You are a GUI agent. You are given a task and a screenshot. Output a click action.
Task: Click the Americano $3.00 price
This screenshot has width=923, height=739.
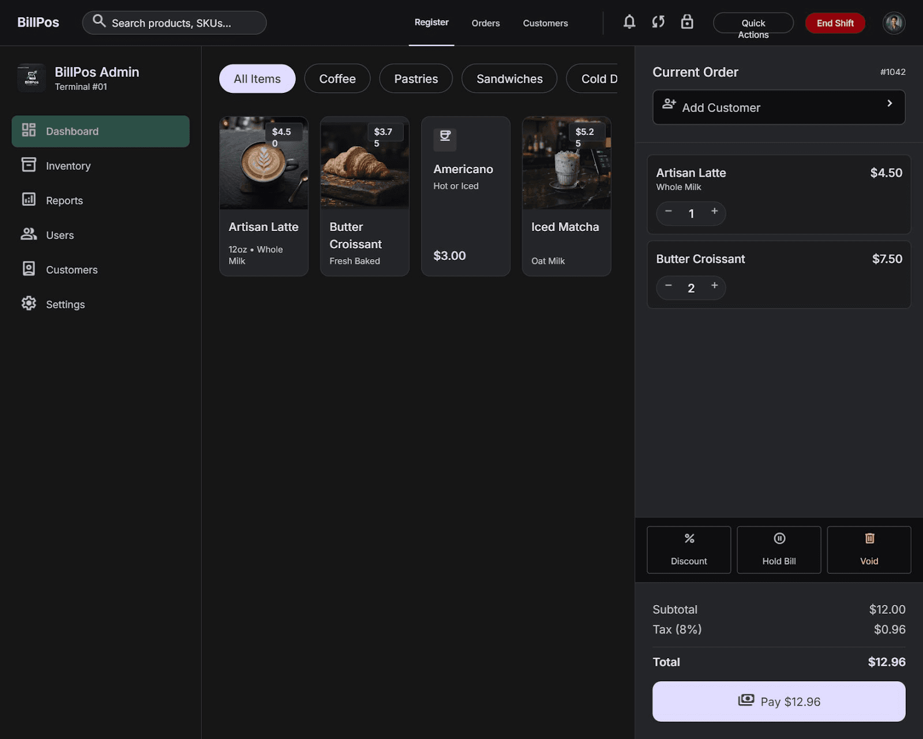coord(449,256)
